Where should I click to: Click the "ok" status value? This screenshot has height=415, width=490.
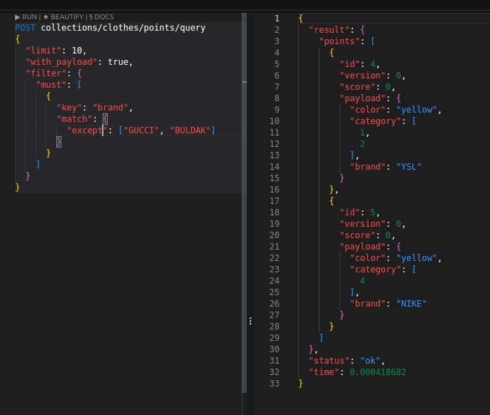pyautogui.click(x=371, y=360)
